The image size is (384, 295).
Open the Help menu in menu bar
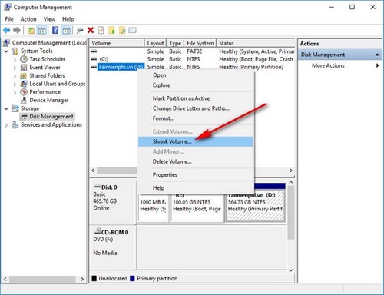point(68,19)
